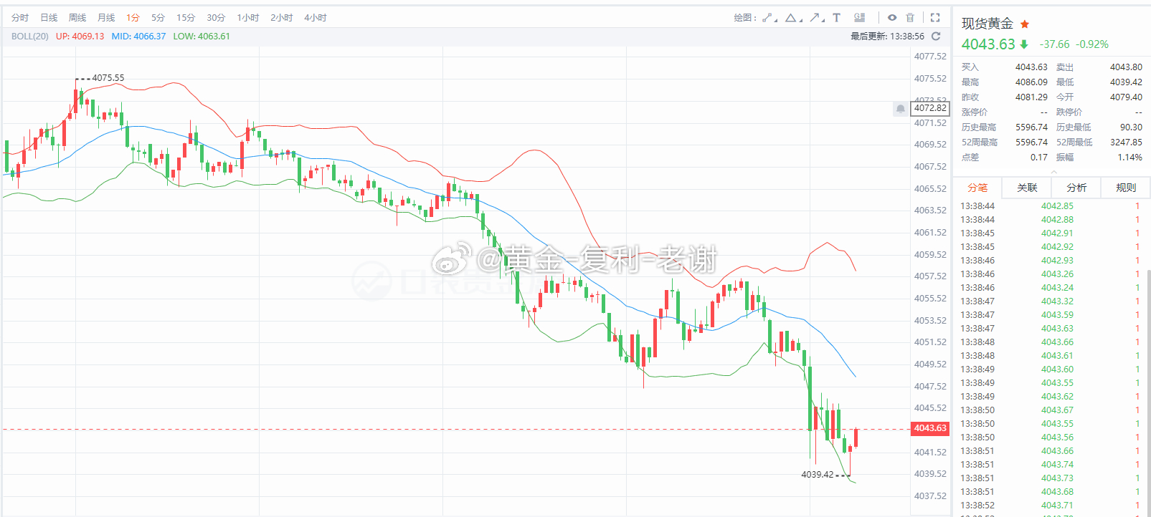This screenshot has width=1151, height=517.
Task: Click the BOLL UP: 4069.13 value
Action: 80,37
